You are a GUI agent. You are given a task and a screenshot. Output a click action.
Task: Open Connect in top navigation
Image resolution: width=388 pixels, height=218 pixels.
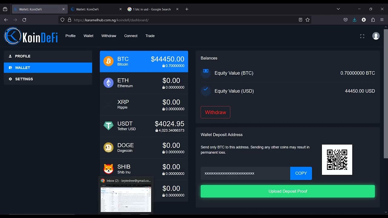(131, 36)
